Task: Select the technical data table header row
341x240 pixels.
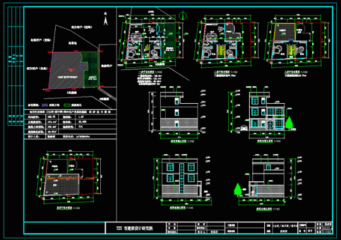Action: (x=70, y=112)
